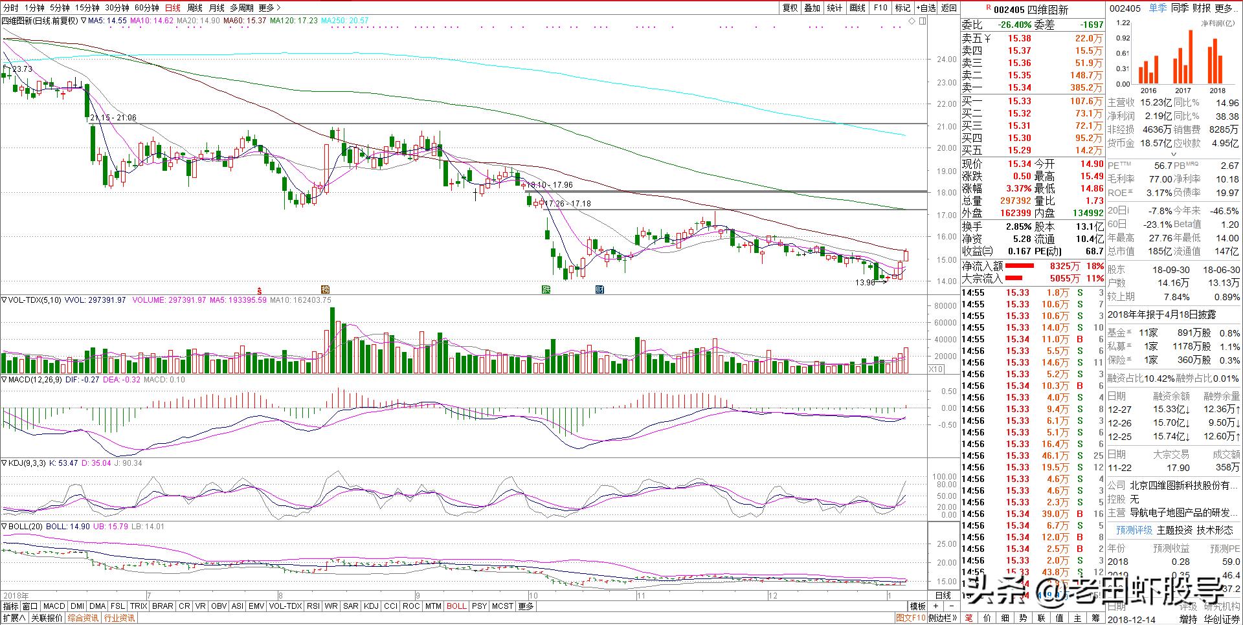The height and width of the screenshot is (625, 1243).
Task: Select the RSI indicator tab
Action: [313, 606]
